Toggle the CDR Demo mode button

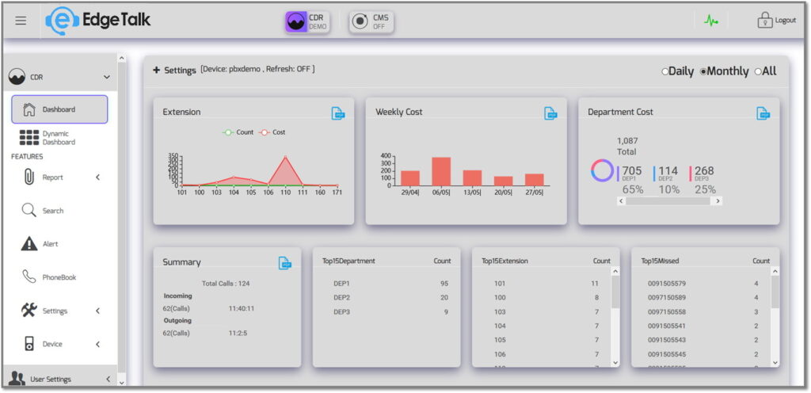click(307, 21)
